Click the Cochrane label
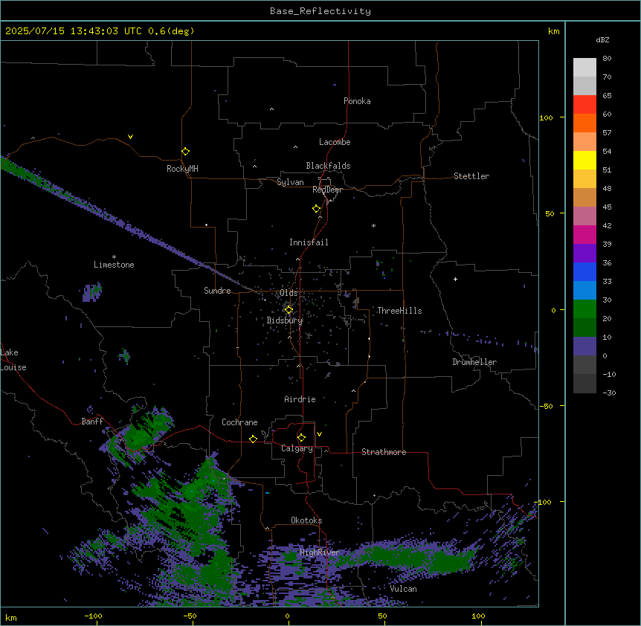The width and height of the screenshot is (641, 626). click(239, 422)
